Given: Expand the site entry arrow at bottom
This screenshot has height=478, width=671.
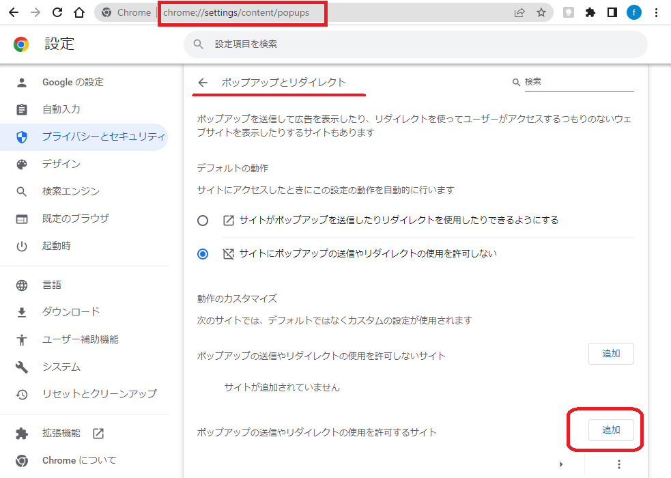Looking at the screenshot, I should (x=561, y=464).
